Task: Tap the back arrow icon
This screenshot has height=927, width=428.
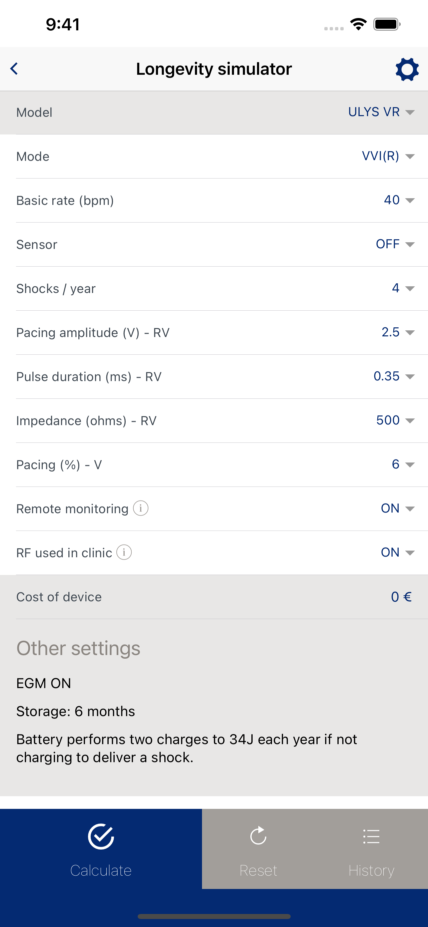Action: coord(14,68)
